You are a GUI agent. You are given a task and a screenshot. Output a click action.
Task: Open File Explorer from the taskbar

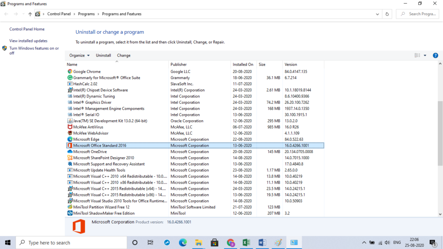[x=199, y=243]
